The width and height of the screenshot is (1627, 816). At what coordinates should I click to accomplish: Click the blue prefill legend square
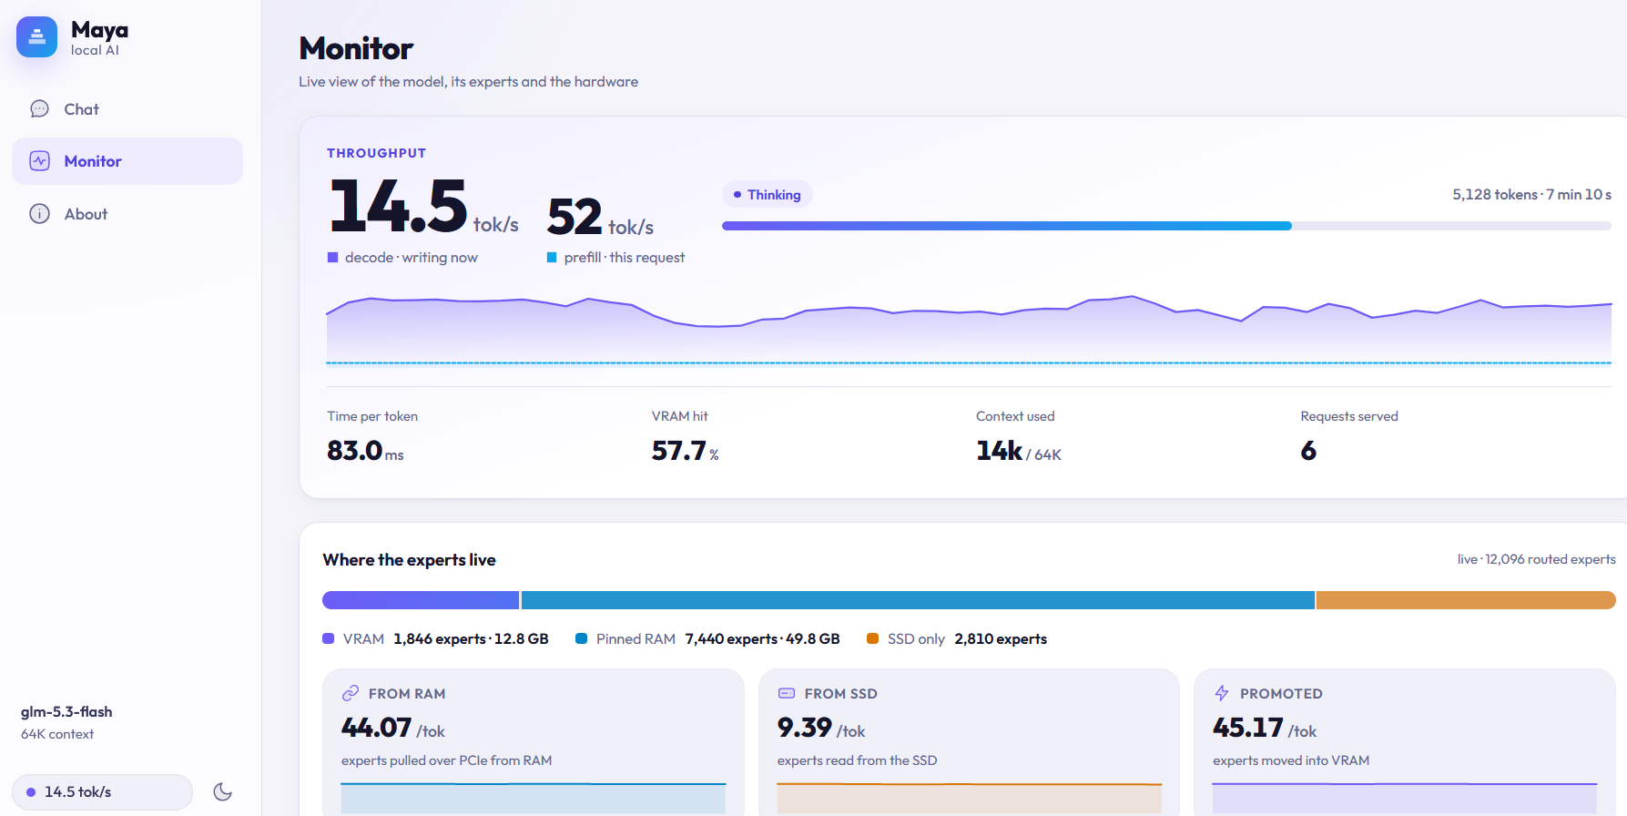pyautogui.click(x=552, y=258)
